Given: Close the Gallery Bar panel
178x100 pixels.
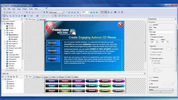Looking at the screenshot, I should click(x=145, y=74).
